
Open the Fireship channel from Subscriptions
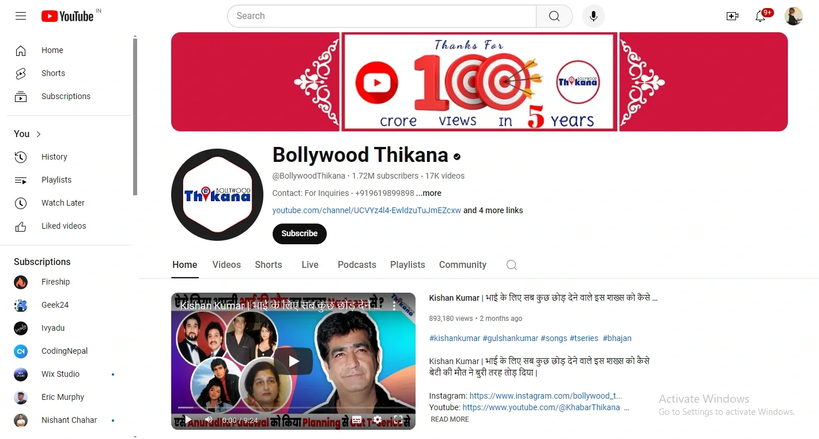point(55,282)
